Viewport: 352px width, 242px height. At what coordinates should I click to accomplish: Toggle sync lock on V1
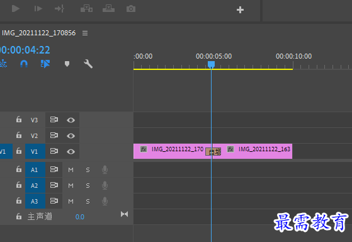[54, 151]
